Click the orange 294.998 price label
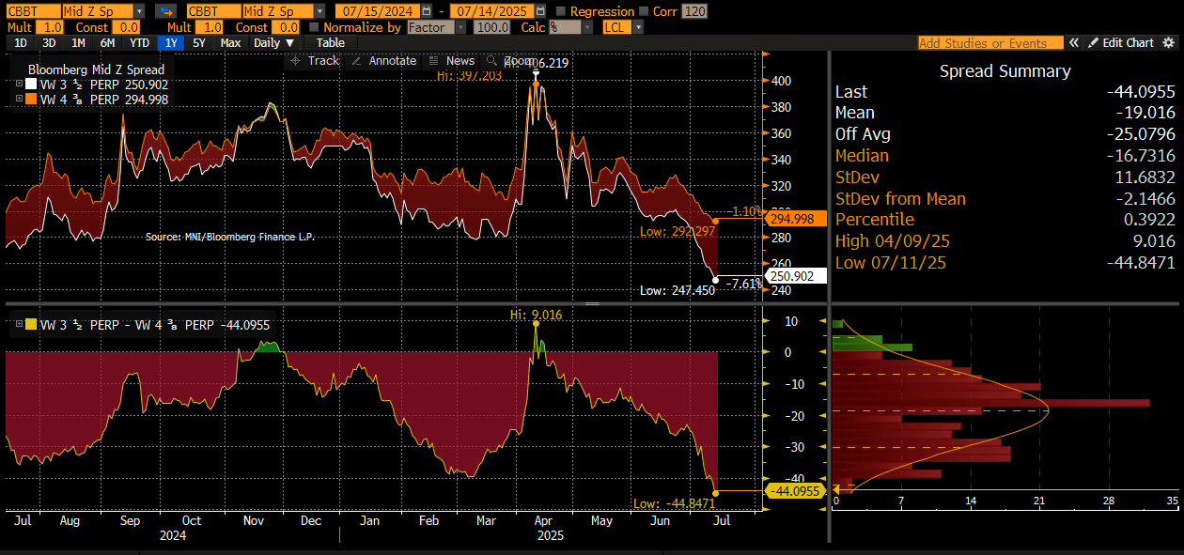This screenshot has width=1184, height=555. [792, 219]
